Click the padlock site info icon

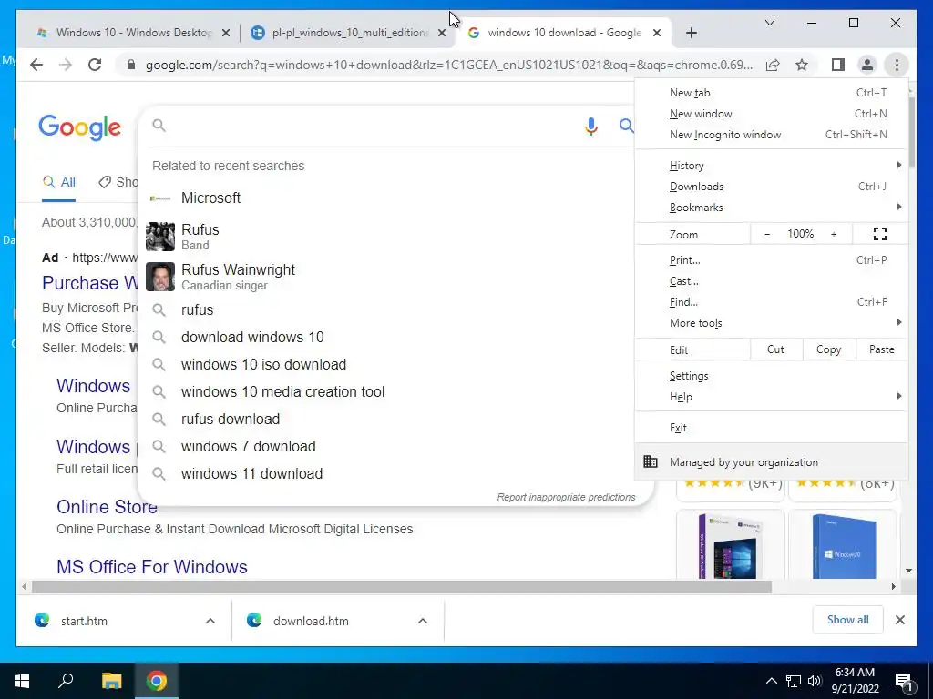[131, 65]
